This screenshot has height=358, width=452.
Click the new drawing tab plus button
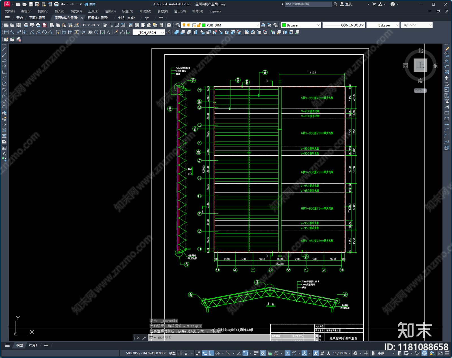pos(161,18)
